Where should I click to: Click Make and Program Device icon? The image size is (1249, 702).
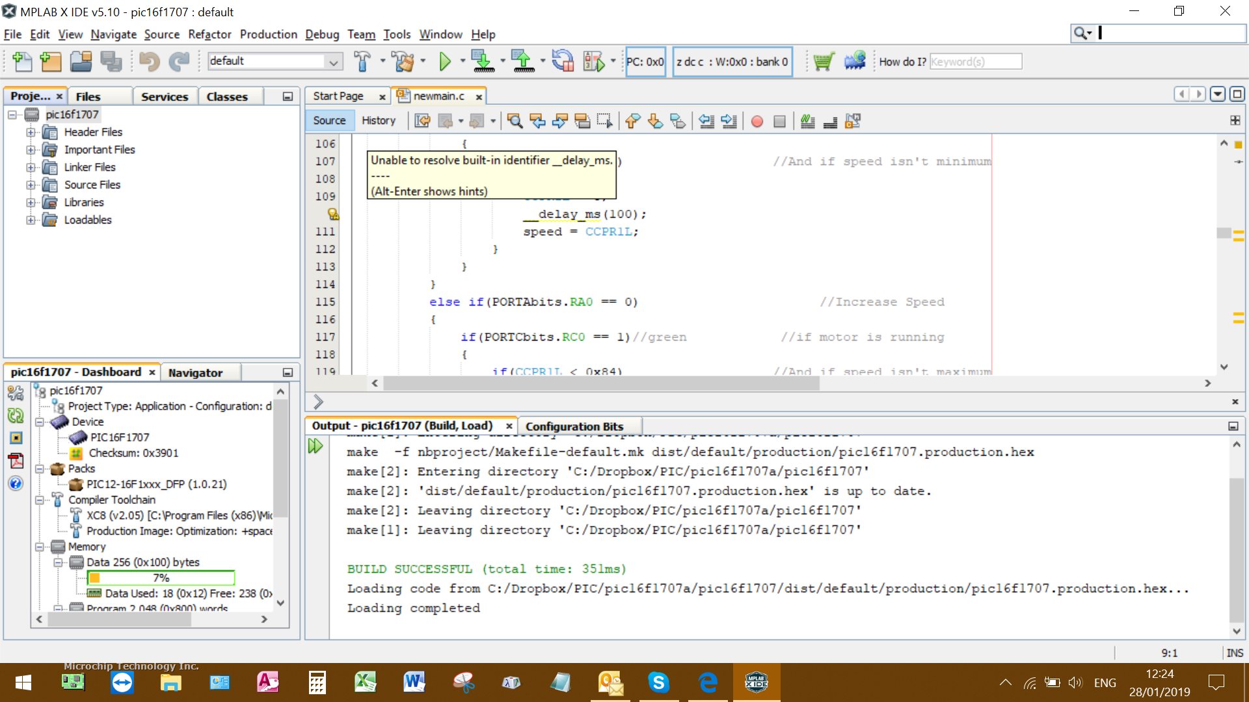click(x=483, y=62)
